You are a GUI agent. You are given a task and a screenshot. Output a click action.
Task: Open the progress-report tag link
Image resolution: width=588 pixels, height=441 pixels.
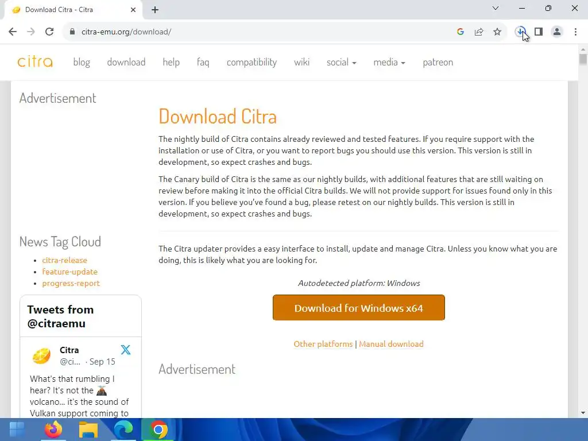pos(71,284)
